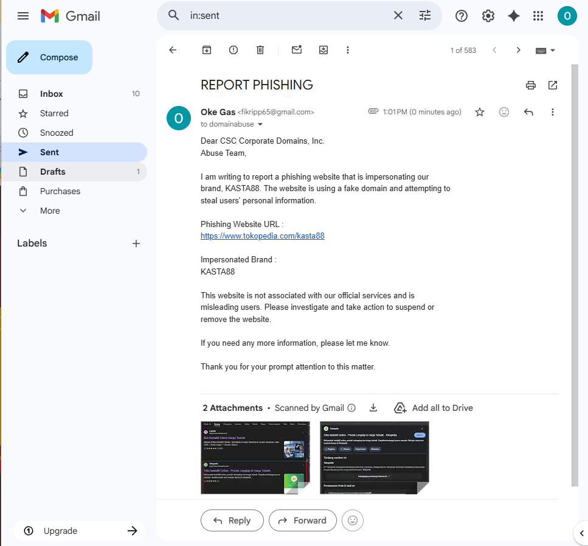
Task: Click the Forward button
Action: (303, 520)
